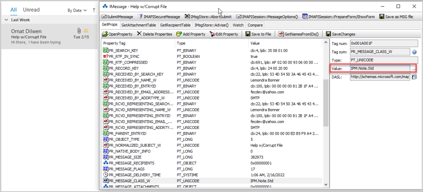423x192 pixels.
Task: Click the Add Property button
Action: tap(191, 34)
